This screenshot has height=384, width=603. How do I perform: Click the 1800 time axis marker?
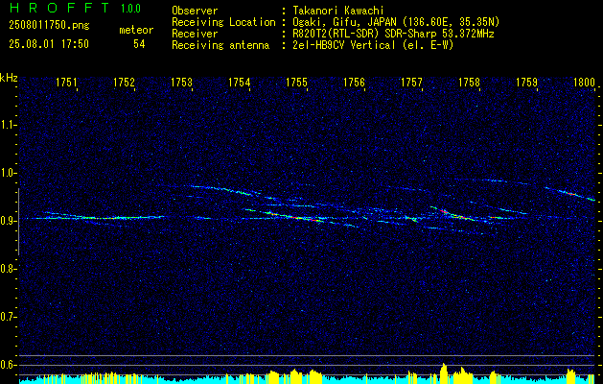pyautogui.click(x=584, y=83)
